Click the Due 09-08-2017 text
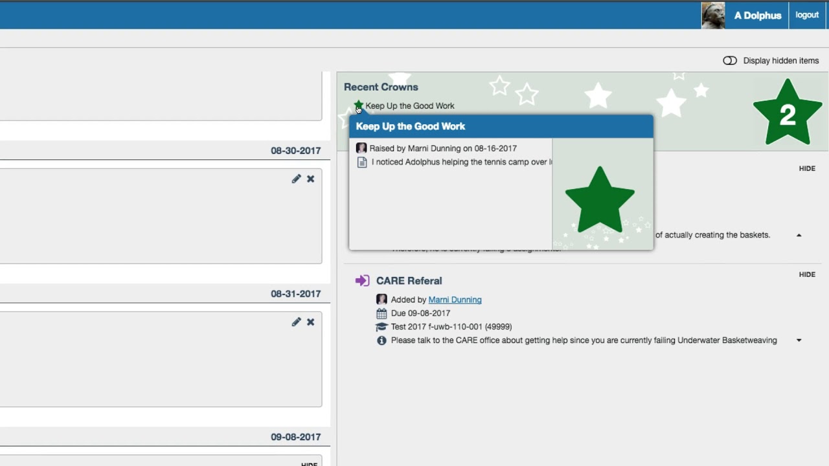Image resolution: width=829 pixels, height=466 pixels. (420, 313)
